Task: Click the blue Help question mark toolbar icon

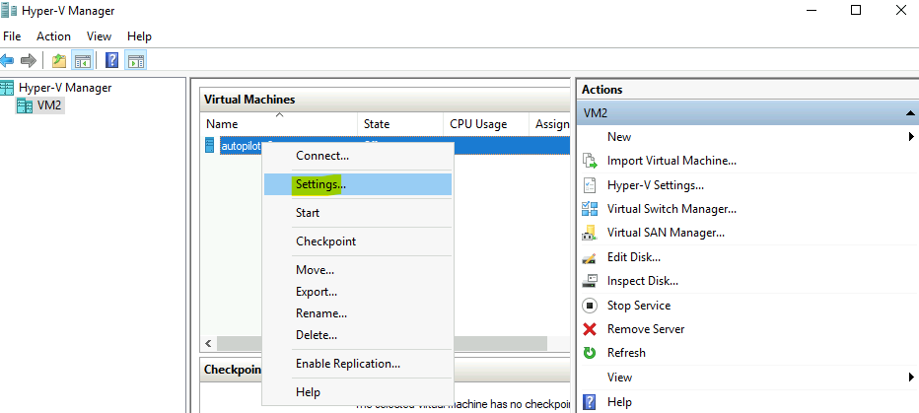Action: (x=111, y=60)
